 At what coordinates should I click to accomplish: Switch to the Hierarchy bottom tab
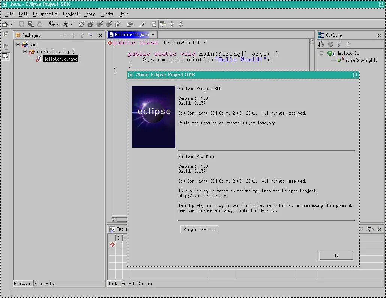pyautogui.click(x=45, y=283)
